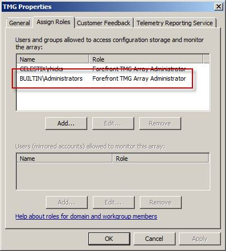Click the Remove button under the mirrored accounts list
Image resolution: width=226 pixels, height=251 pixels.
(161, 202)
